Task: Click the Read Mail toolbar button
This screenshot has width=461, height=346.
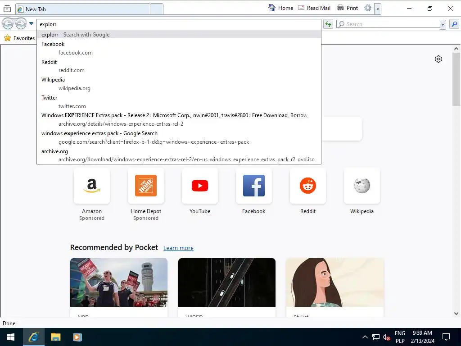Action: point(314,8)
